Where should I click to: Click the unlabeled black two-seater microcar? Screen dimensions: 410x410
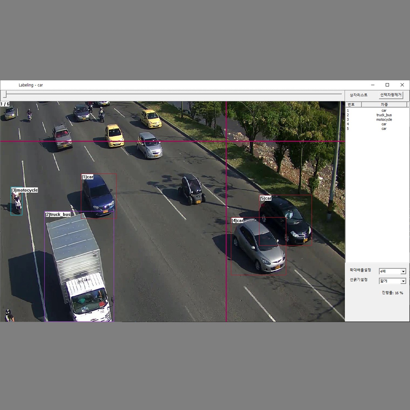click(x=192, y=189)
